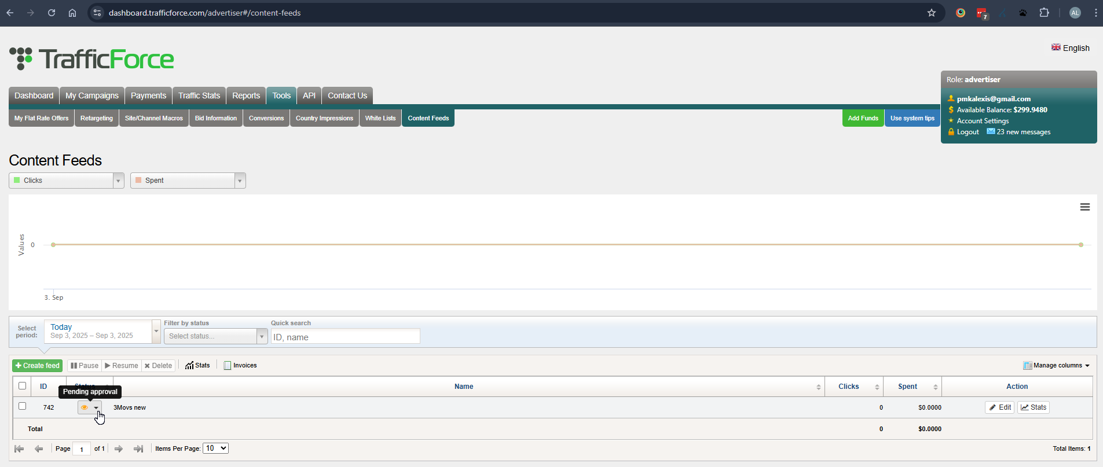Open Country Impressions subtab
The height and width of the screenshot is (467, 1103).
324,118
